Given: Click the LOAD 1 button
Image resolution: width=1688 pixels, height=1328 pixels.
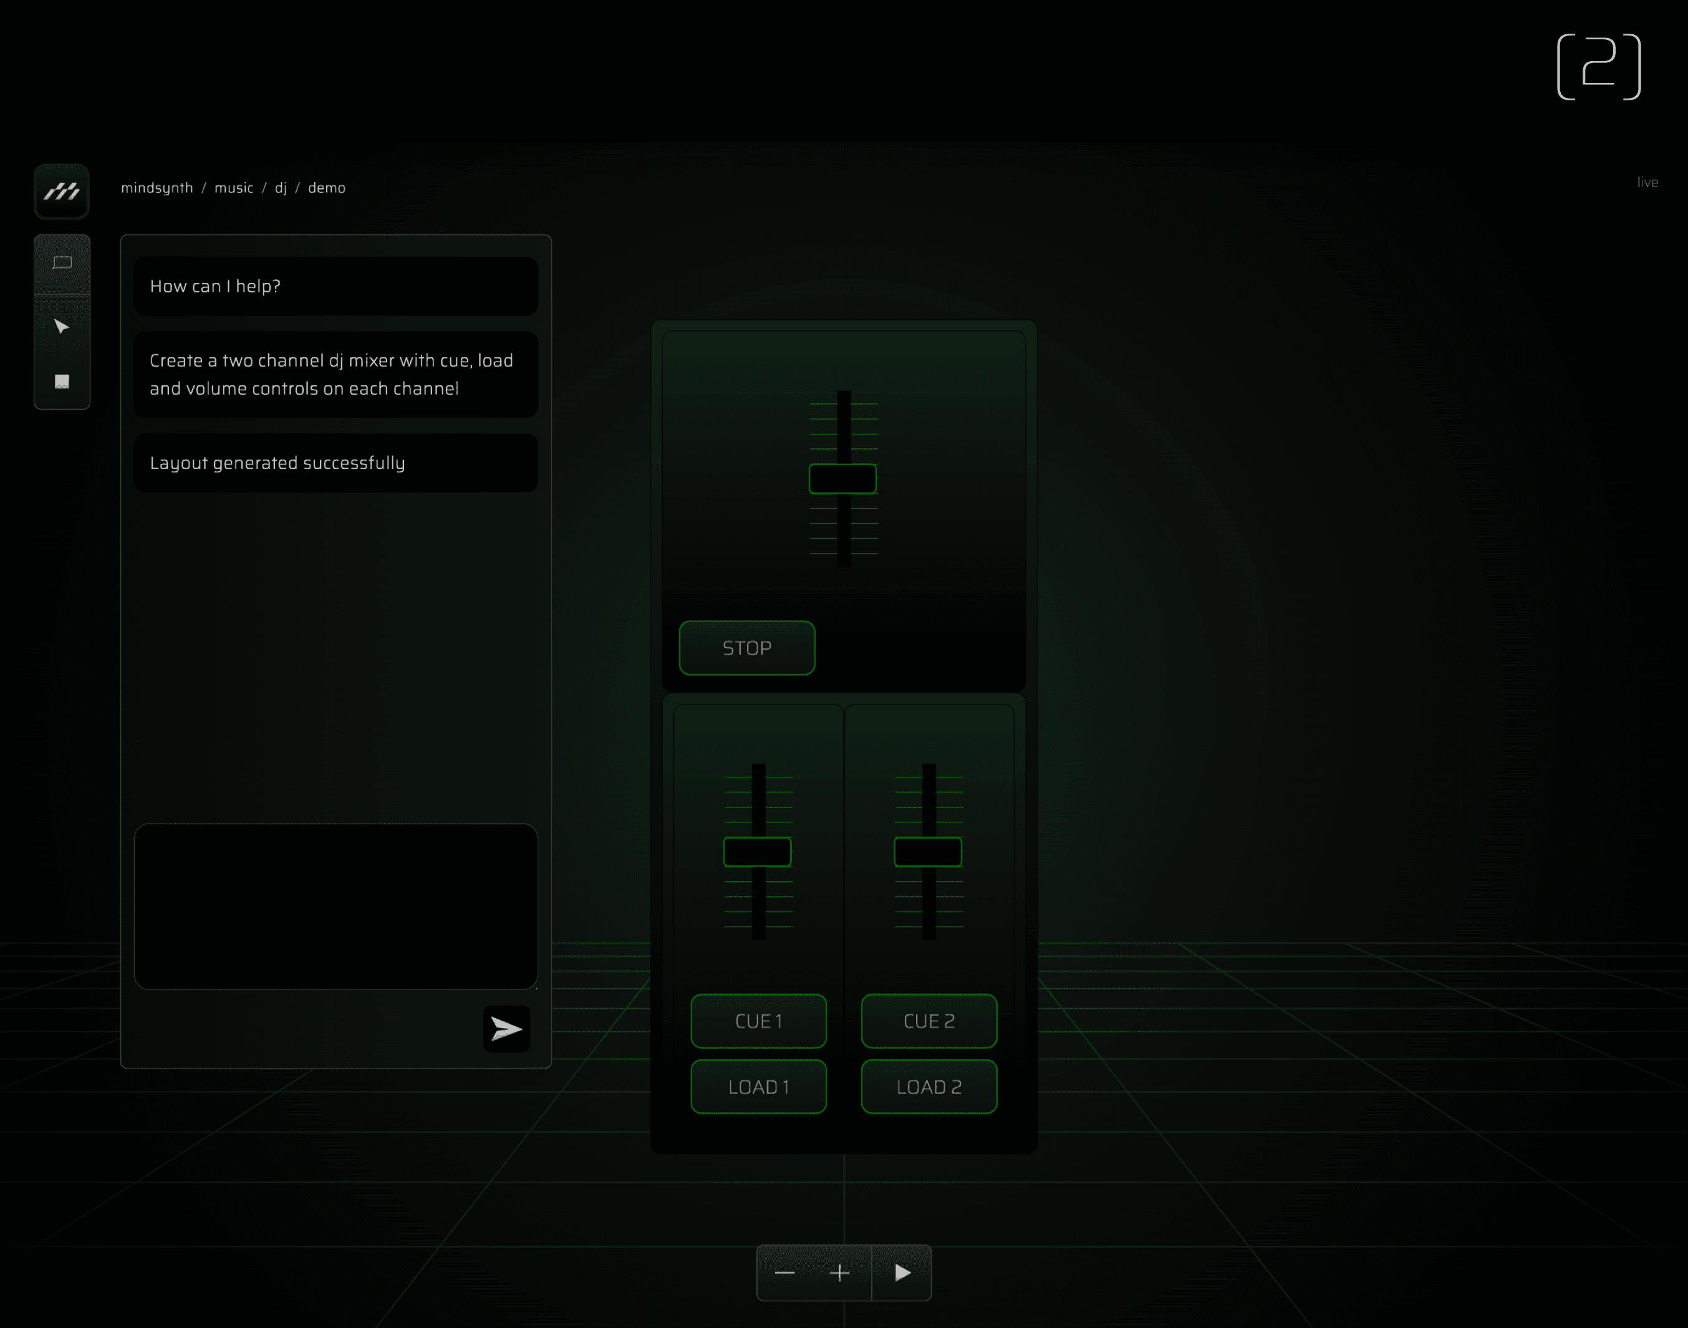Looking at the screenshot, I should [759, 1087].
